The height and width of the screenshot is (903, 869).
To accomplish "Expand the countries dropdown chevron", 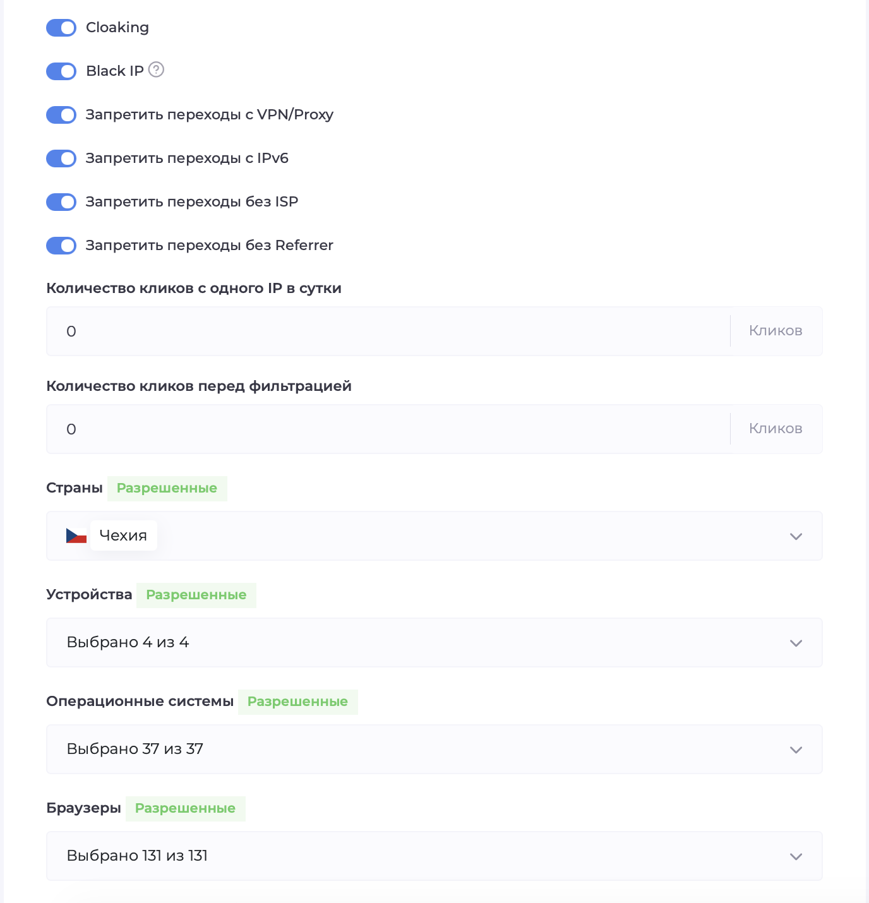I will click(x=796, y=537).
